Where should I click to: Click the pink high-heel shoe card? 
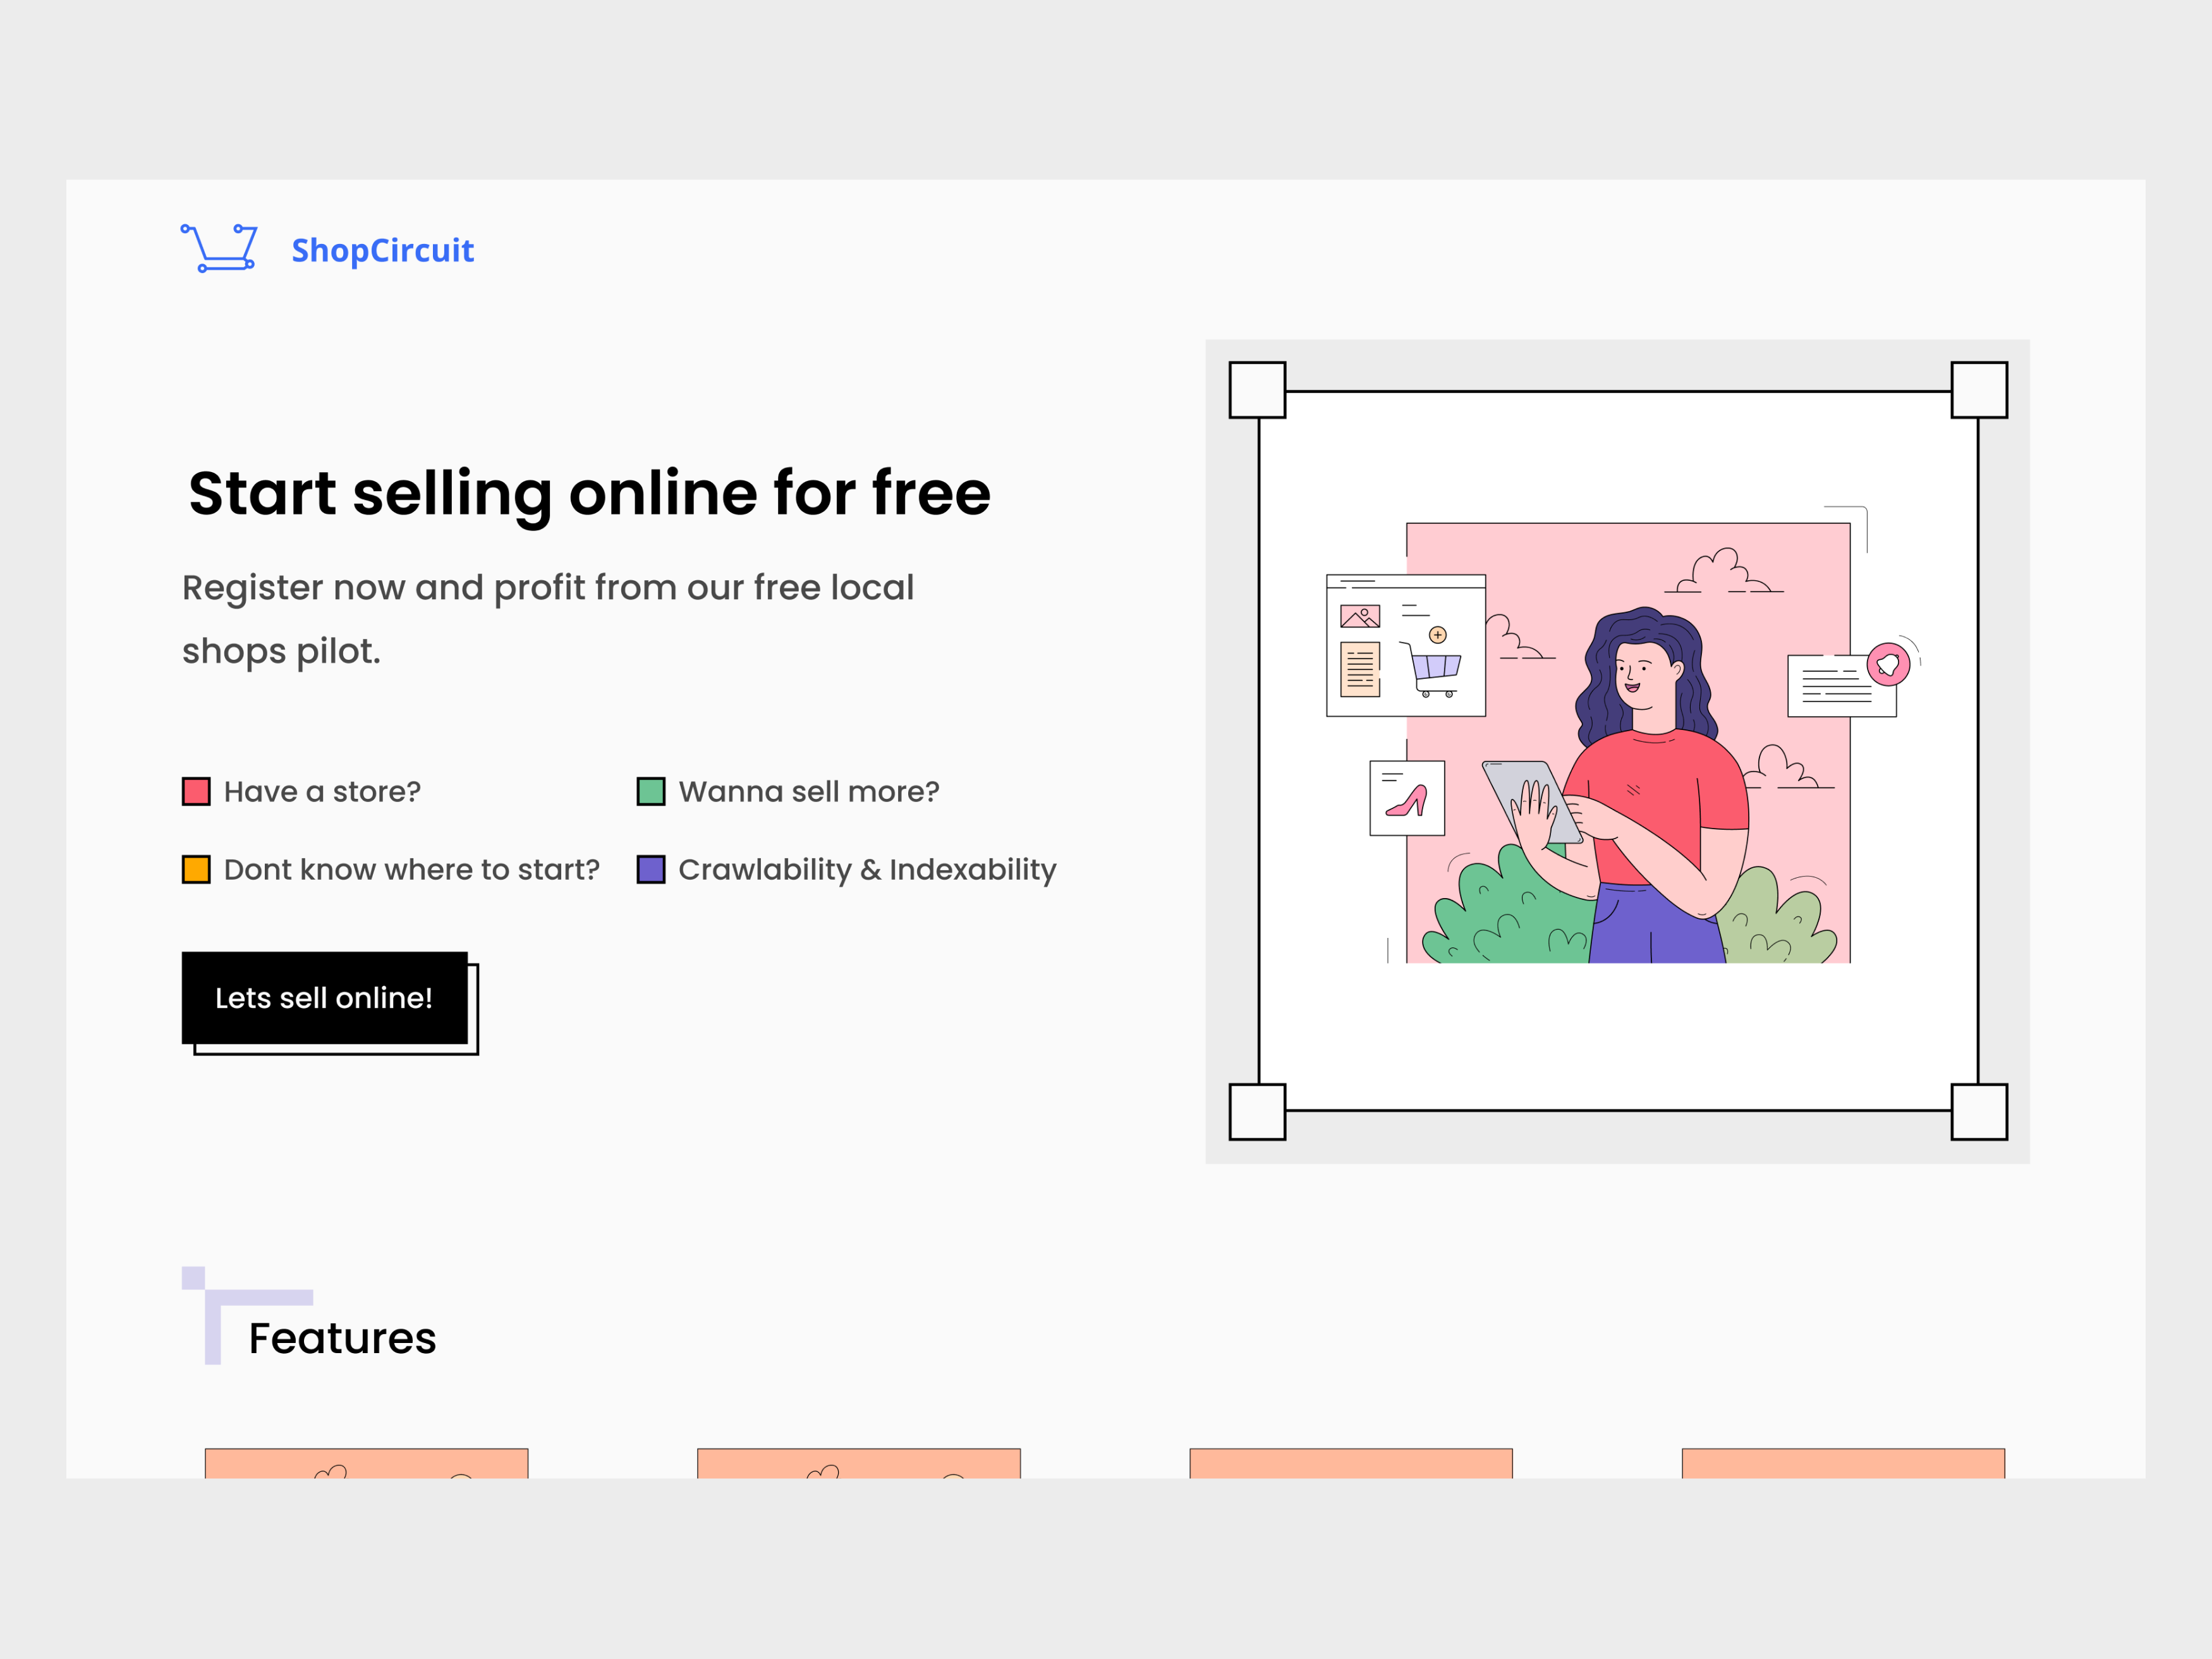[x=1407, y=798]
